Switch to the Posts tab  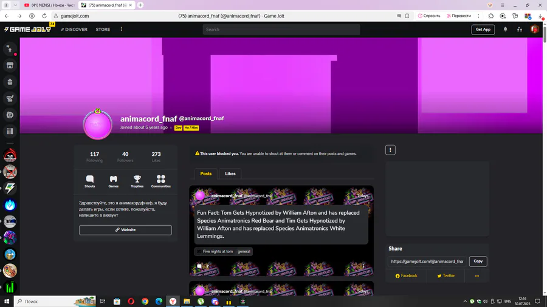pos(206,174)
